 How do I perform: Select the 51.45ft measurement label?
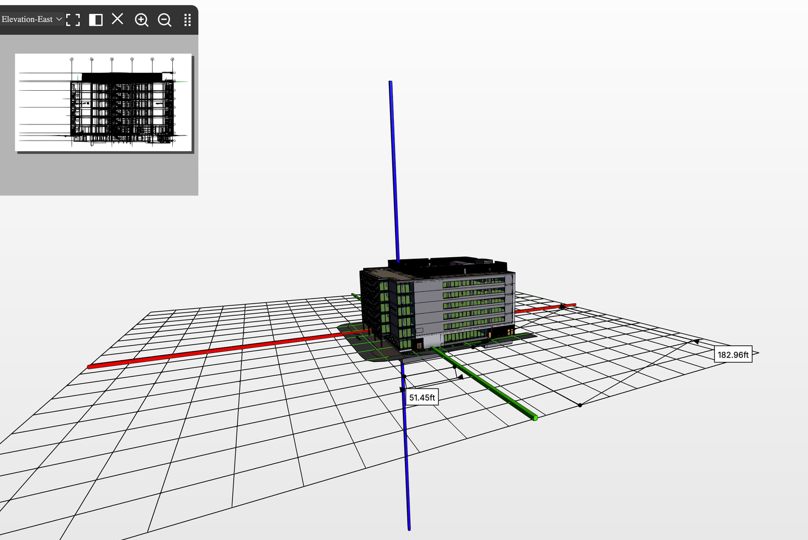coord(421,398)
